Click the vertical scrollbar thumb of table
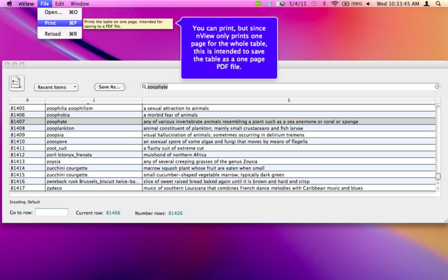448x280 pixels. (438, 176)
